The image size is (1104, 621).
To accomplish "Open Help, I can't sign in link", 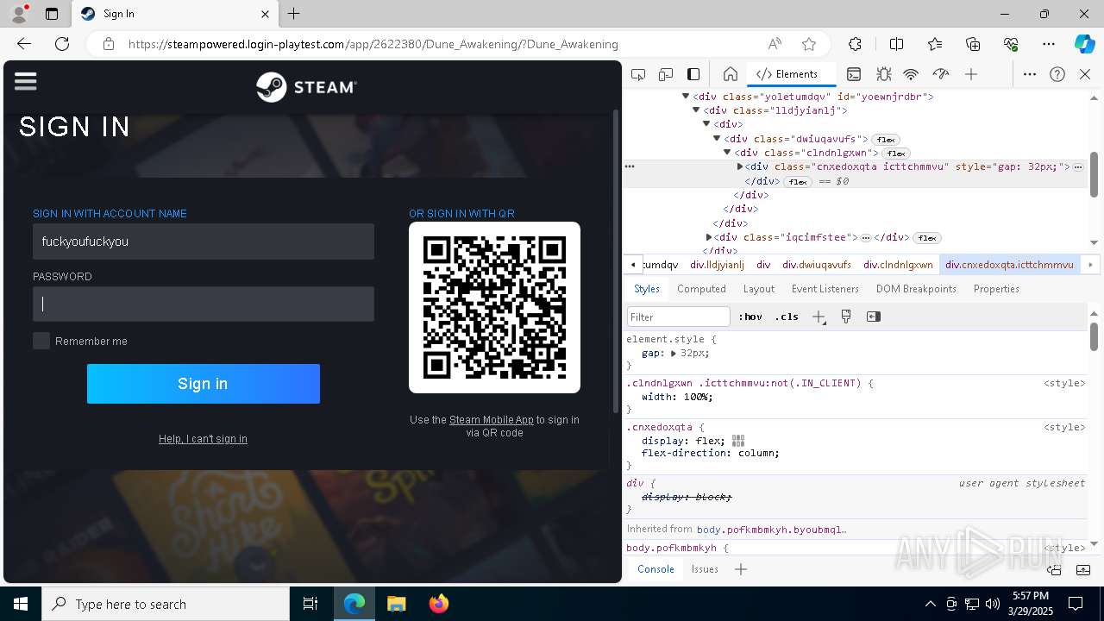I will tap(203, 439).
